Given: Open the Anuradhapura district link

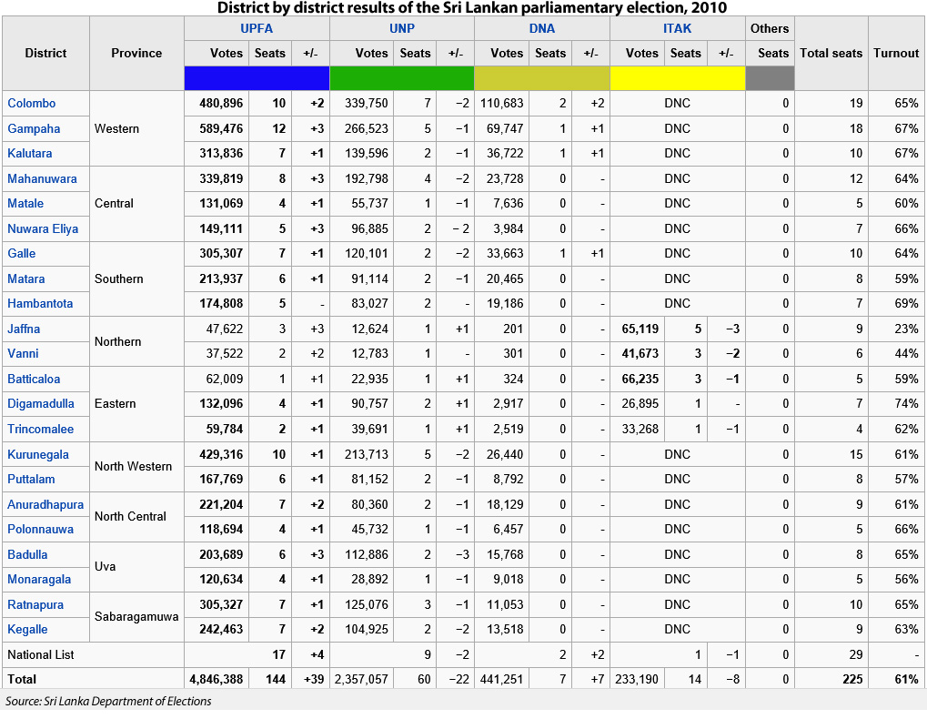Looking at the screenshot, I should coord(45,505).
